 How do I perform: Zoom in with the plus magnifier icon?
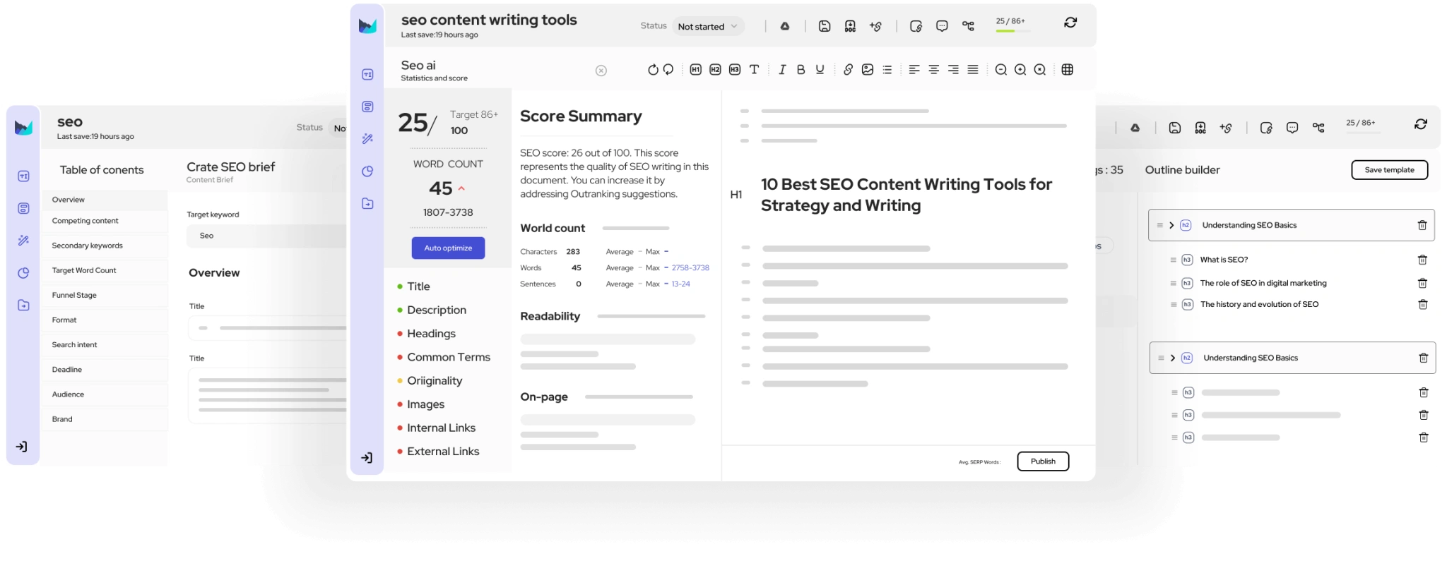pos(1020,69)
